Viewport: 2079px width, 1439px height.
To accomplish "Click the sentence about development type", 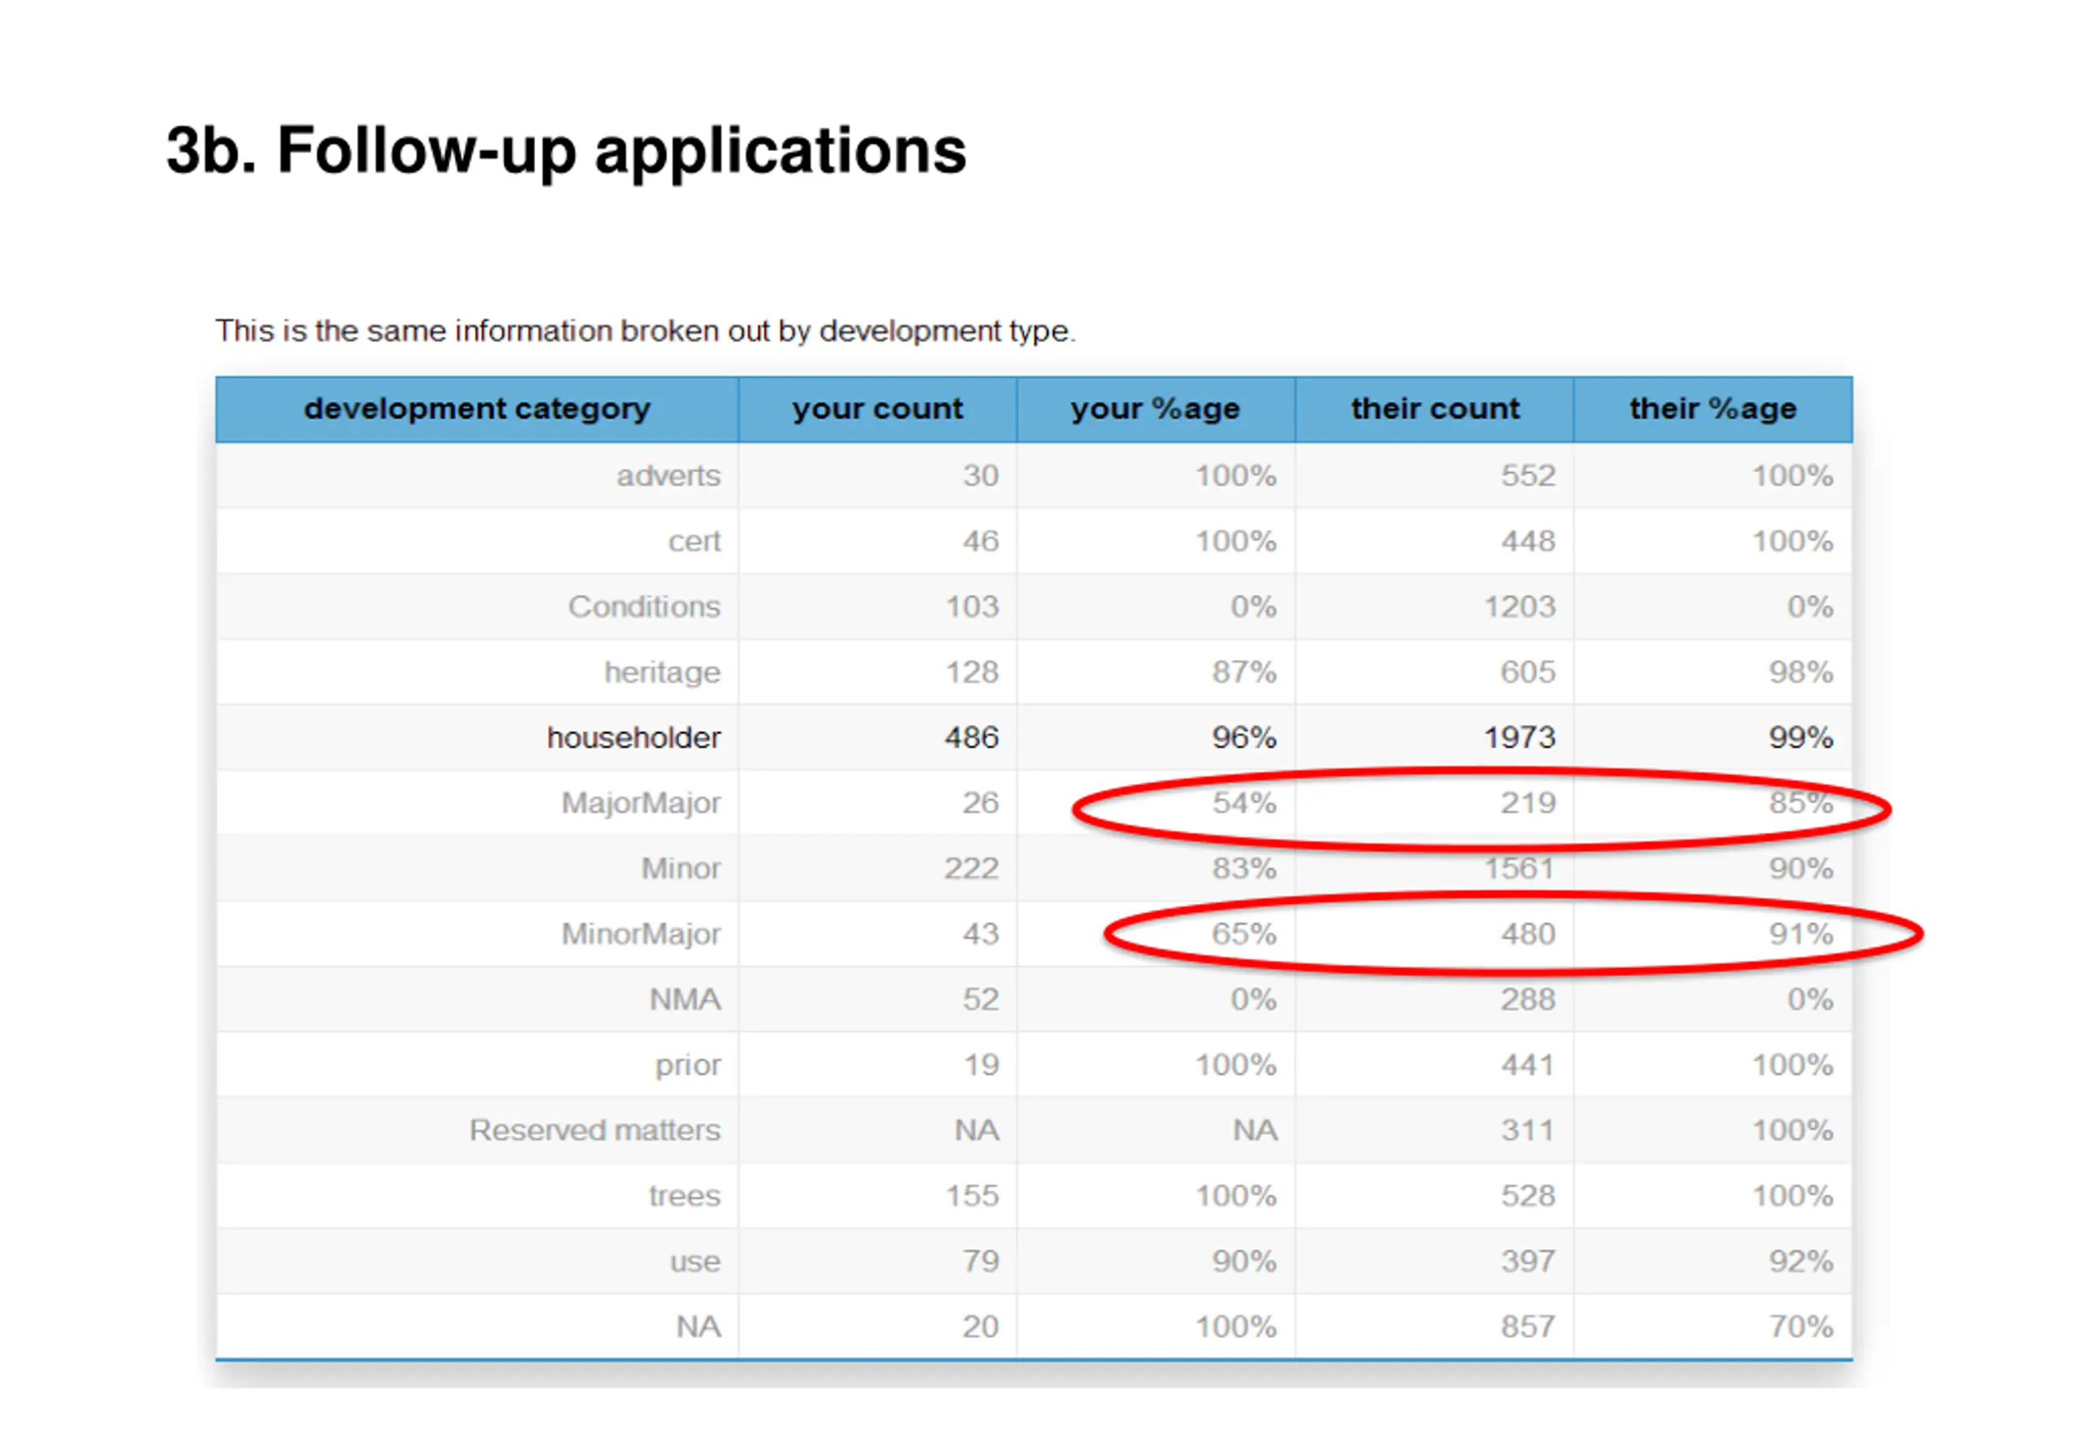I will point(645,332).
